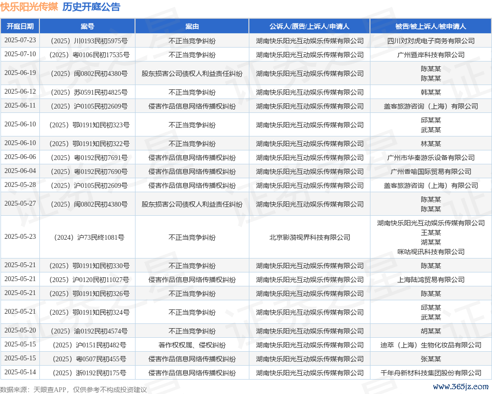Select the date cell 2025-06-11

[x=20, y=105]
